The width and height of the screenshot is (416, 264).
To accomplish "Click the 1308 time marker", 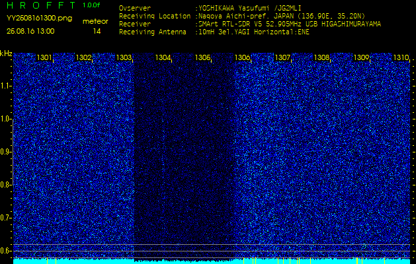I will (x=321, y=57).
